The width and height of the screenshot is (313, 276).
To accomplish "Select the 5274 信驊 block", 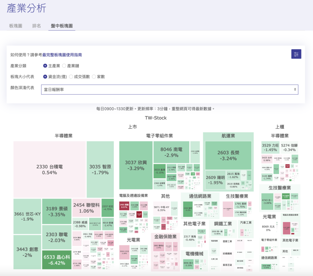I will [x=289, y=147].
